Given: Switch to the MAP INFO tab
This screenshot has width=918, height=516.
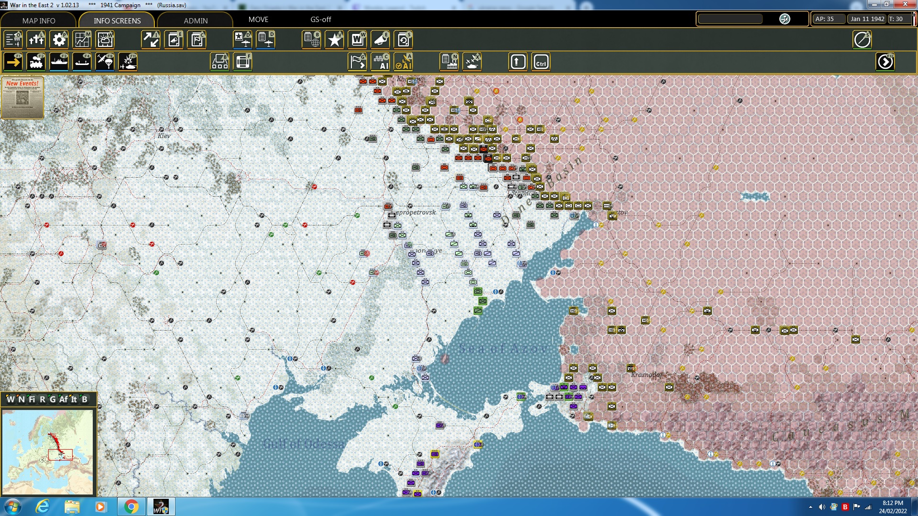Looking at the screenshot, I should tap(38, 21).
